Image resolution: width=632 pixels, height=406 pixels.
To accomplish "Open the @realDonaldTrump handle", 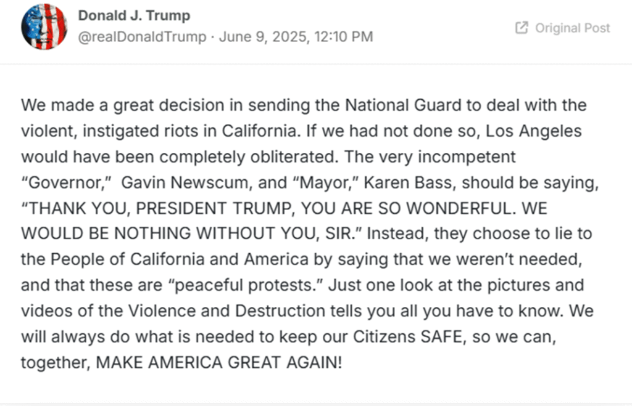I will pos(142,36).
